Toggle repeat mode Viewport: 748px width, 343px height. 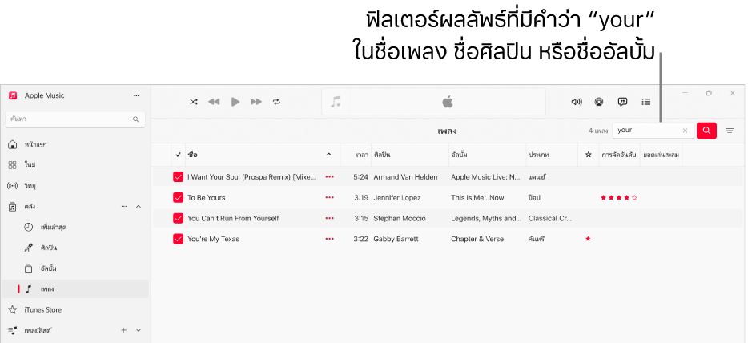pos(276,102)
